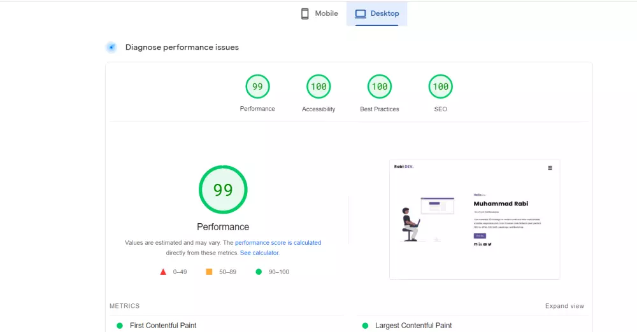Click the desktop laptop icon

tap(361, 13)
